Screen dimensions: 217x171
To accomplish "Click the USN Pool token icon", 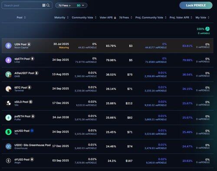I will (x=9, y=45).
